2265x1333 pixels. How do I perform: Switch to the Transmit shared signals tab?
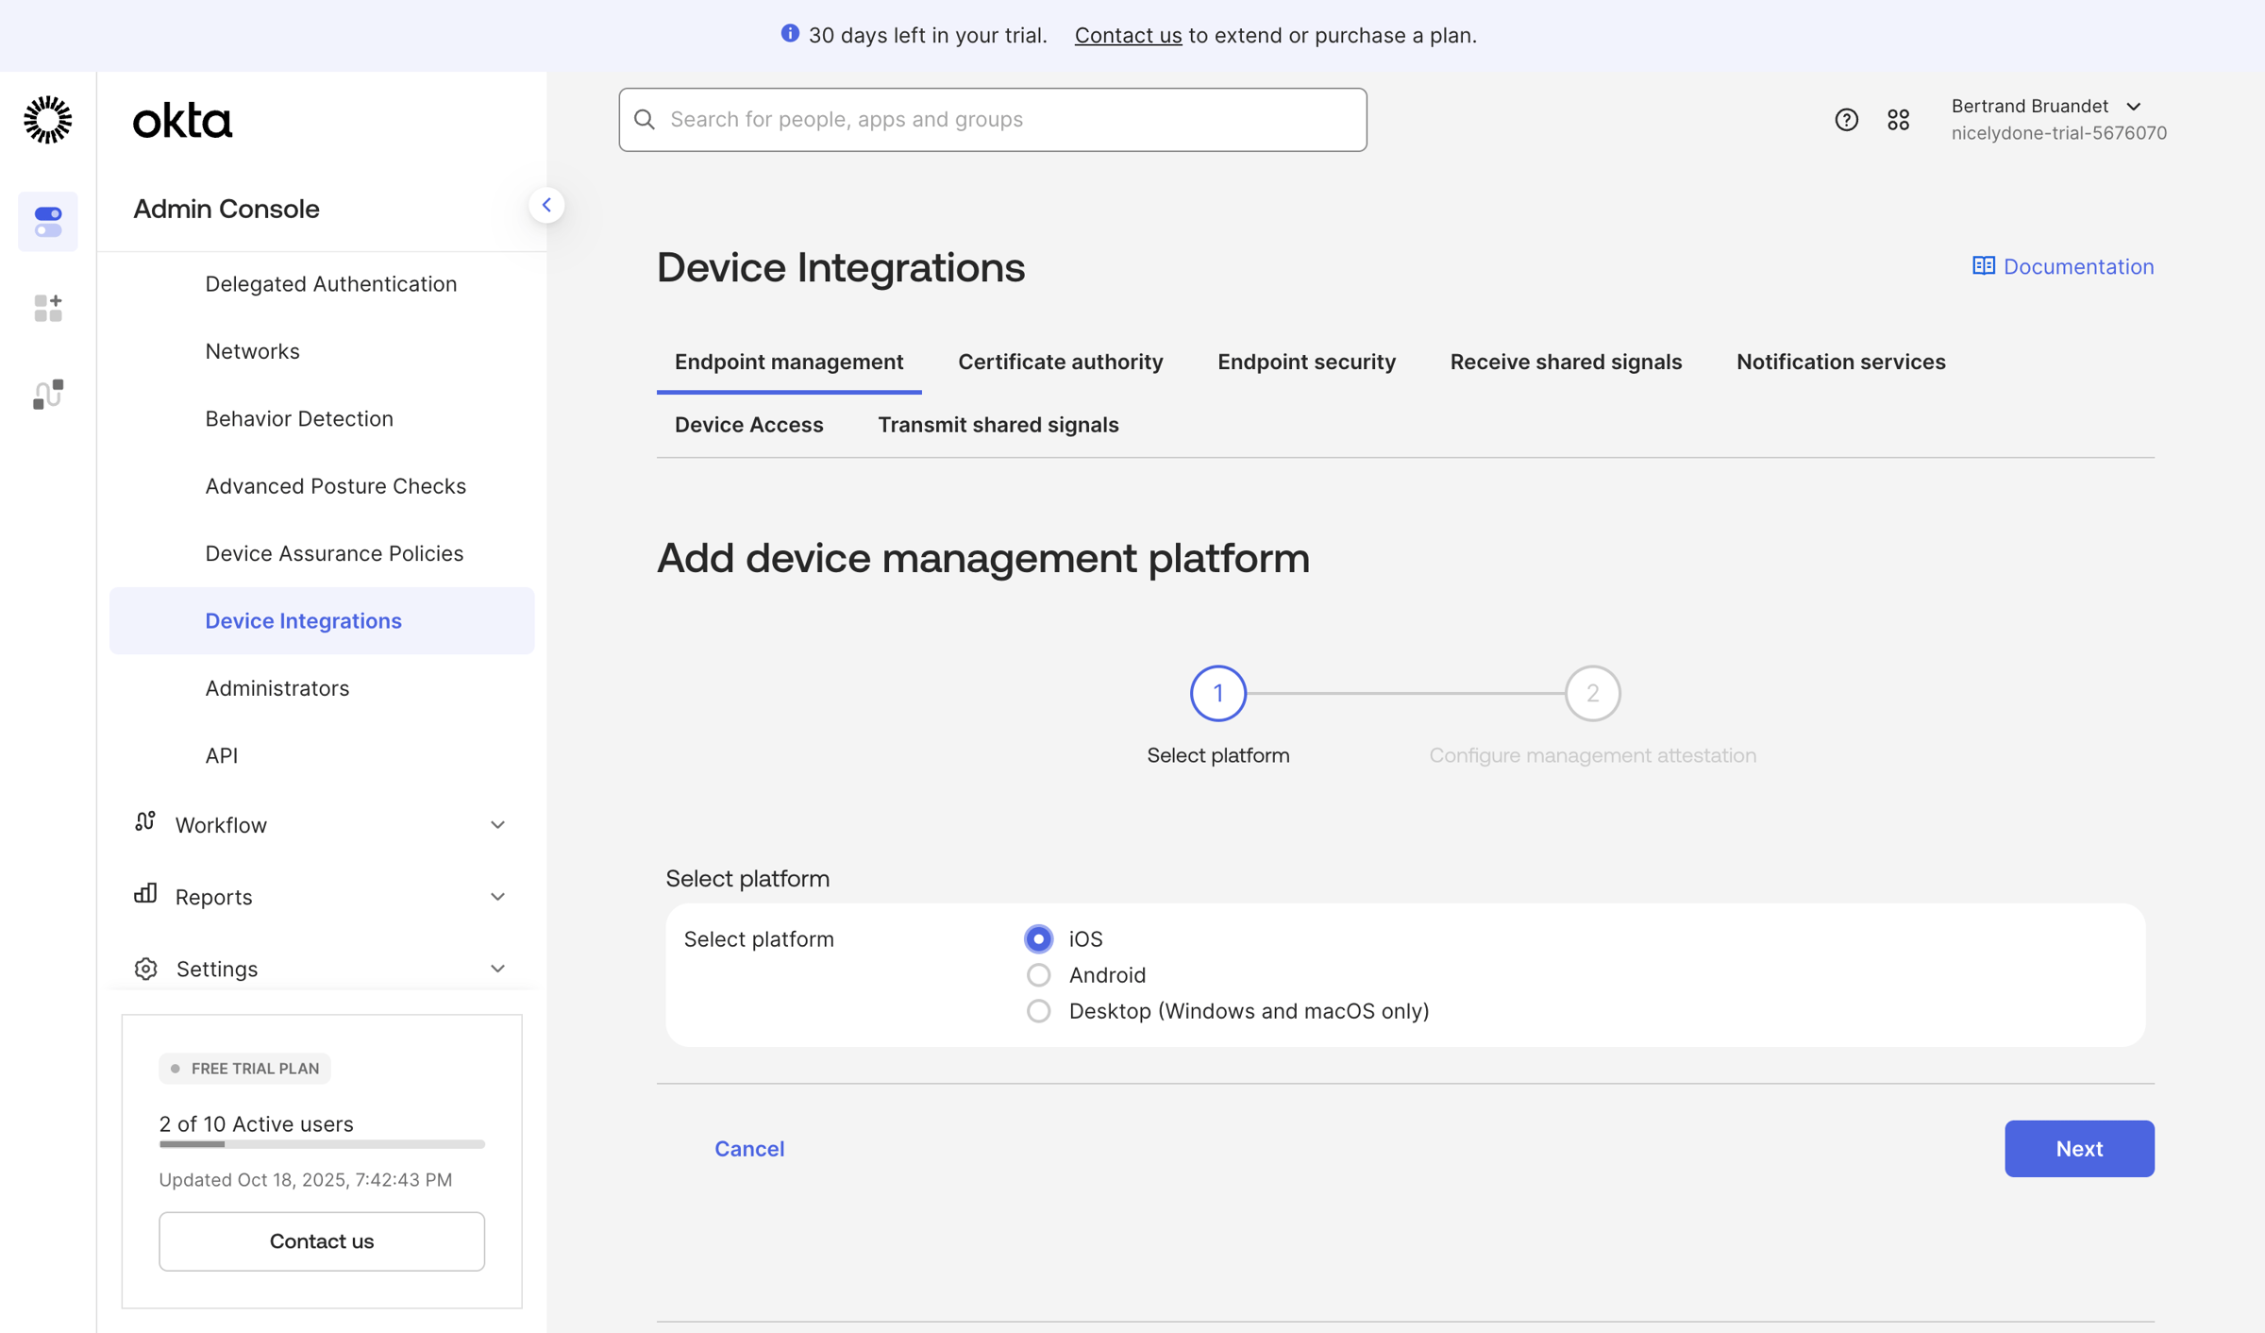998,425
